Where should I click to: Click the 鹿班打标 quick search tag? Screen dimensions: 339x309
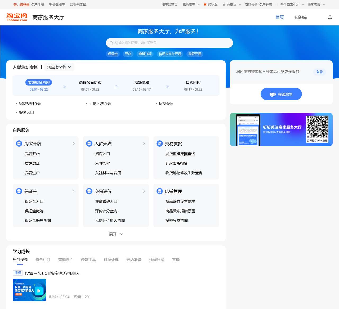click(145, 54)
